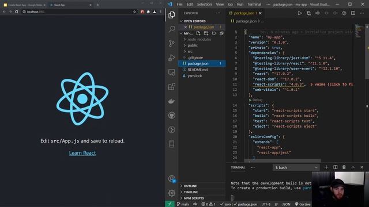Open the View menu
The width and height of the screenshot is (369, 207).
tap(220, 4)
